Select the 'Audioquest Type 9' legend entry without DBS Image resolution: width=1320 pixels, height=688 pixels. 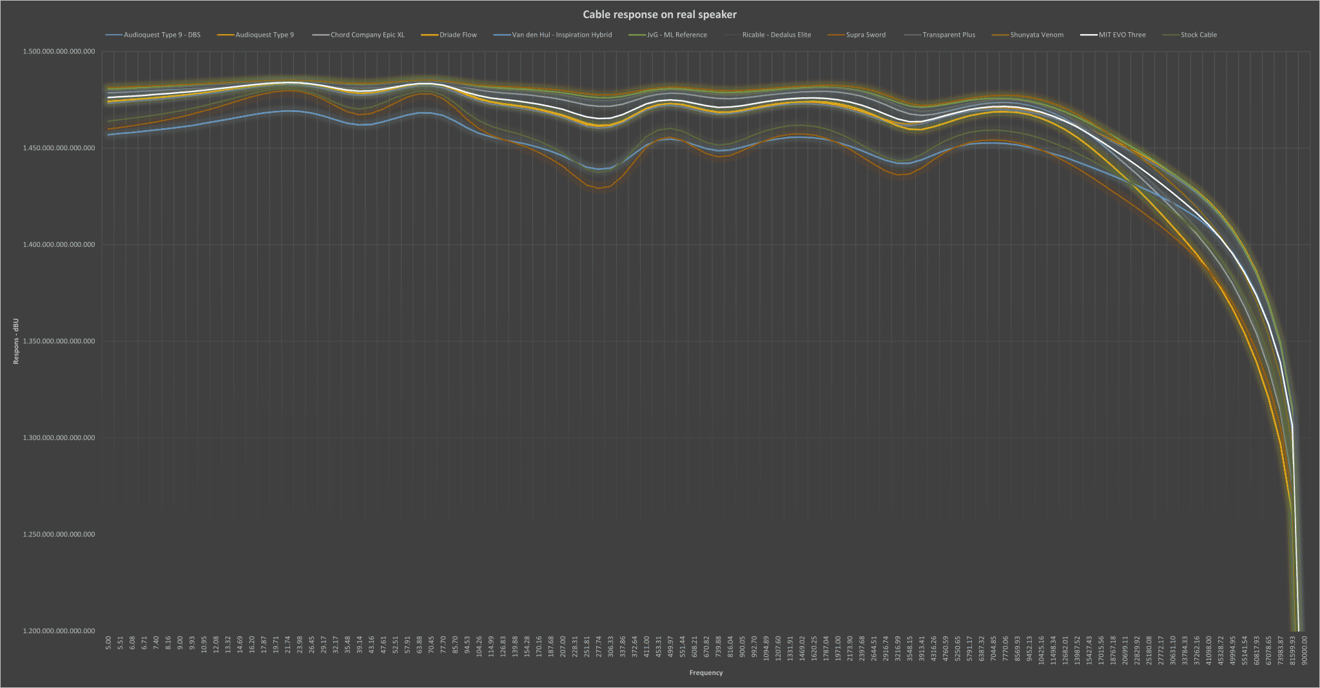click(x=255, y=35)
